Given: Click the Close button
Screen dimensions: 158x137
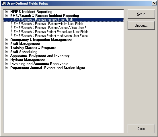Looking at the screenshot, I should (141, 129).
